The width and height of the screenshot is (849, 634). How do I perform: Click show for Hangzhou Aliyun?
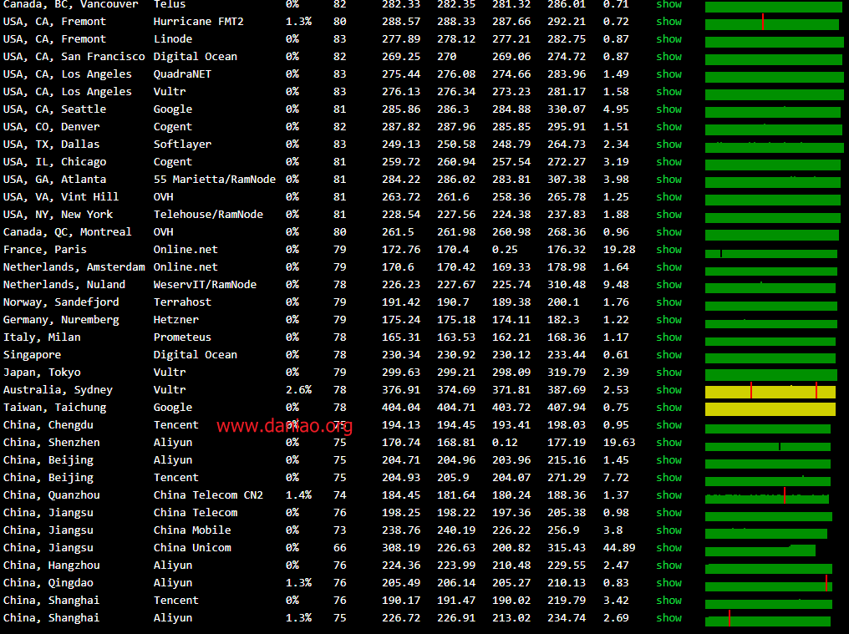click(669, 566)
